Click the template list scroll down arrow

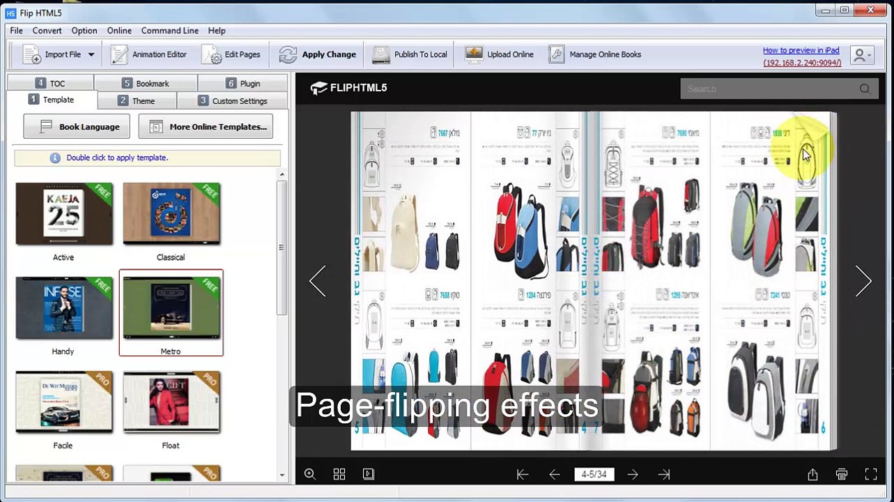(282, 476)
